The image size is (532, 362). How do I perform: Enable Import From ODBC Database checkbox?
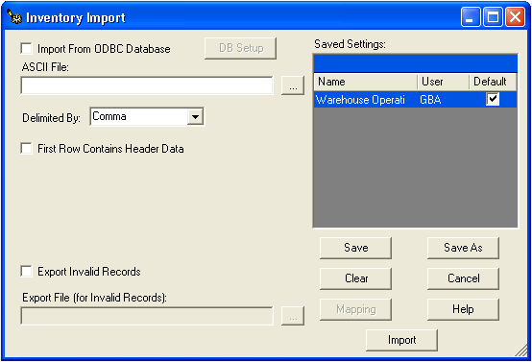pos(27,49)
